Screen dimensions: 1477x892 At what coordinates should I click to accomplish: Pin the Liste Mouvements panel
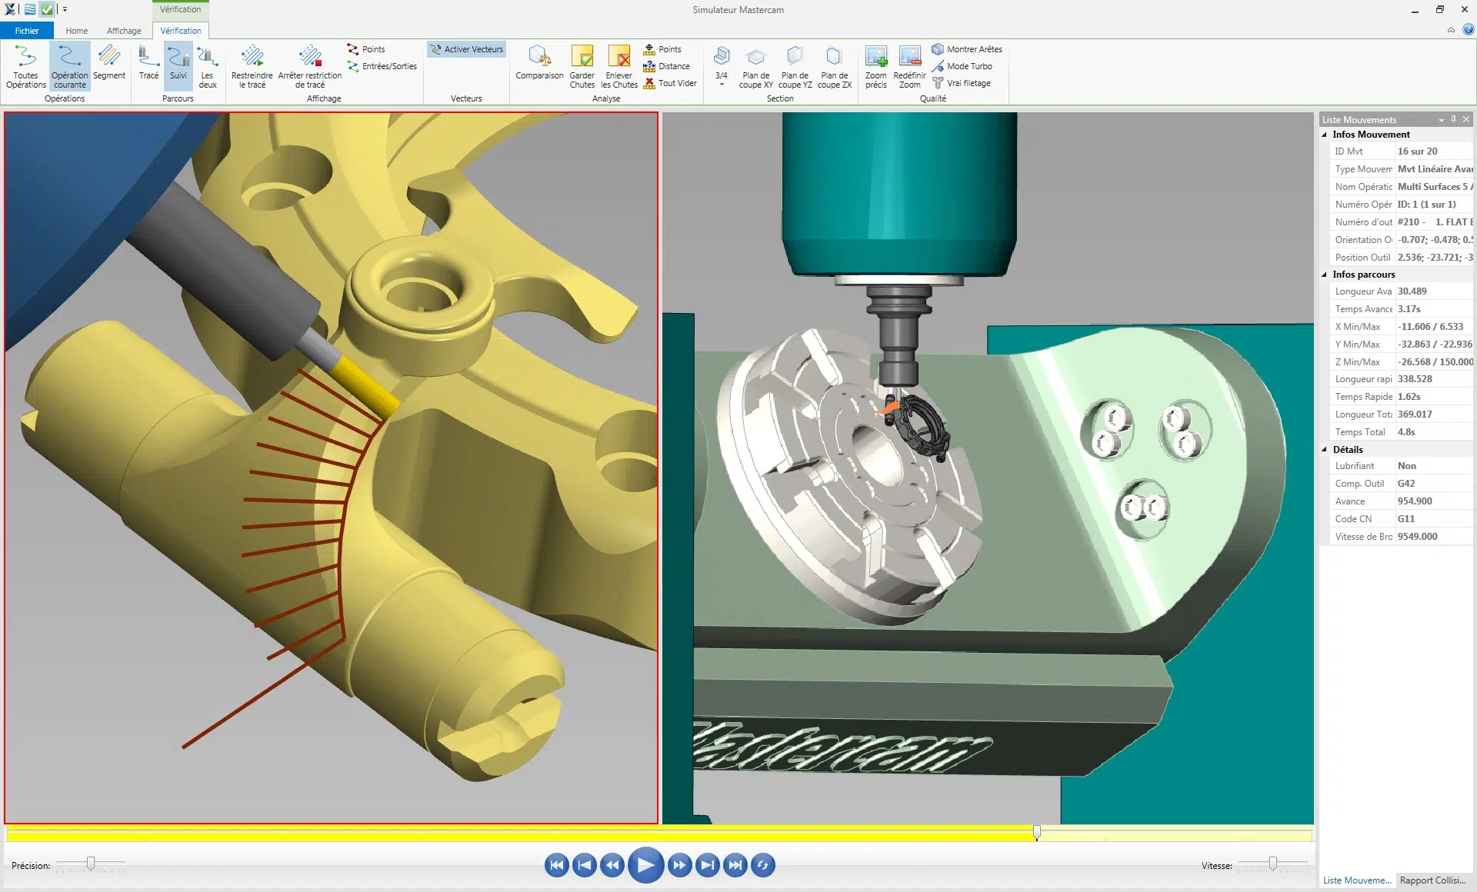coord(1453,119)
